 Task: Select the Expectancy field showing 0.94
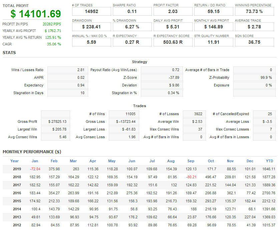(68, 85)
